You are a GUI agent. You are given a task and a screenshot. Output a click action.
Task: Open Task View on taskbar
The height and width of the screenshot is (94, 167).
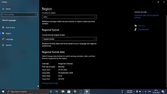tap(57, 92)
